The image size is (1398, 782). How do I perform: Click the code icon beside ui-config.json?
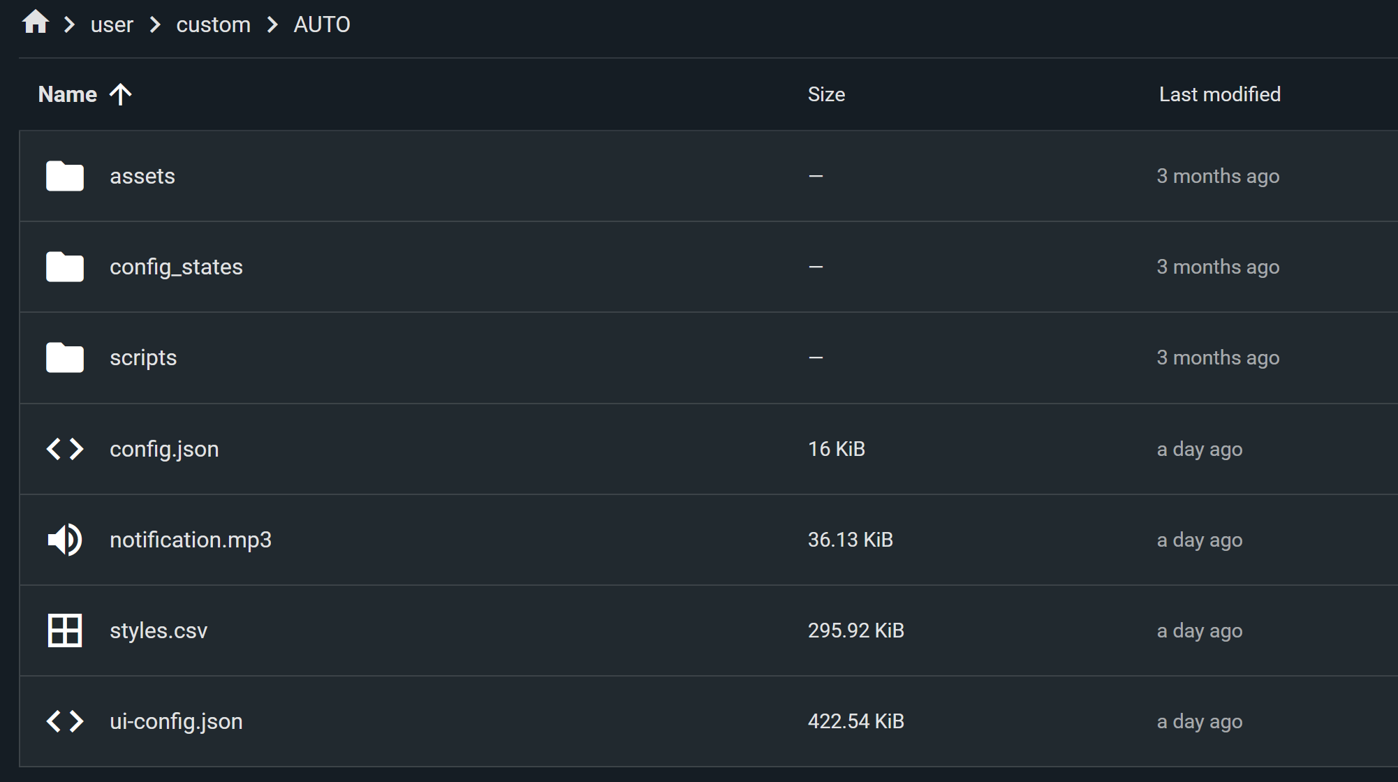[x=64, y=721]
